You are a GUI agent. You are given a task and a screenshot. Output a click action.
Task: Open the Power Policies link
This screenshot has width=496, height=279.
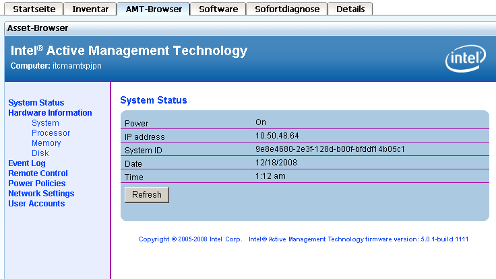point(37,184)
